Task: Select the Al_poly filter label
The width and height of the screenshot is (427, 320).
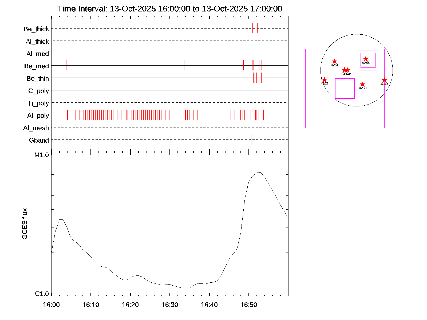Action: (38, 115)
